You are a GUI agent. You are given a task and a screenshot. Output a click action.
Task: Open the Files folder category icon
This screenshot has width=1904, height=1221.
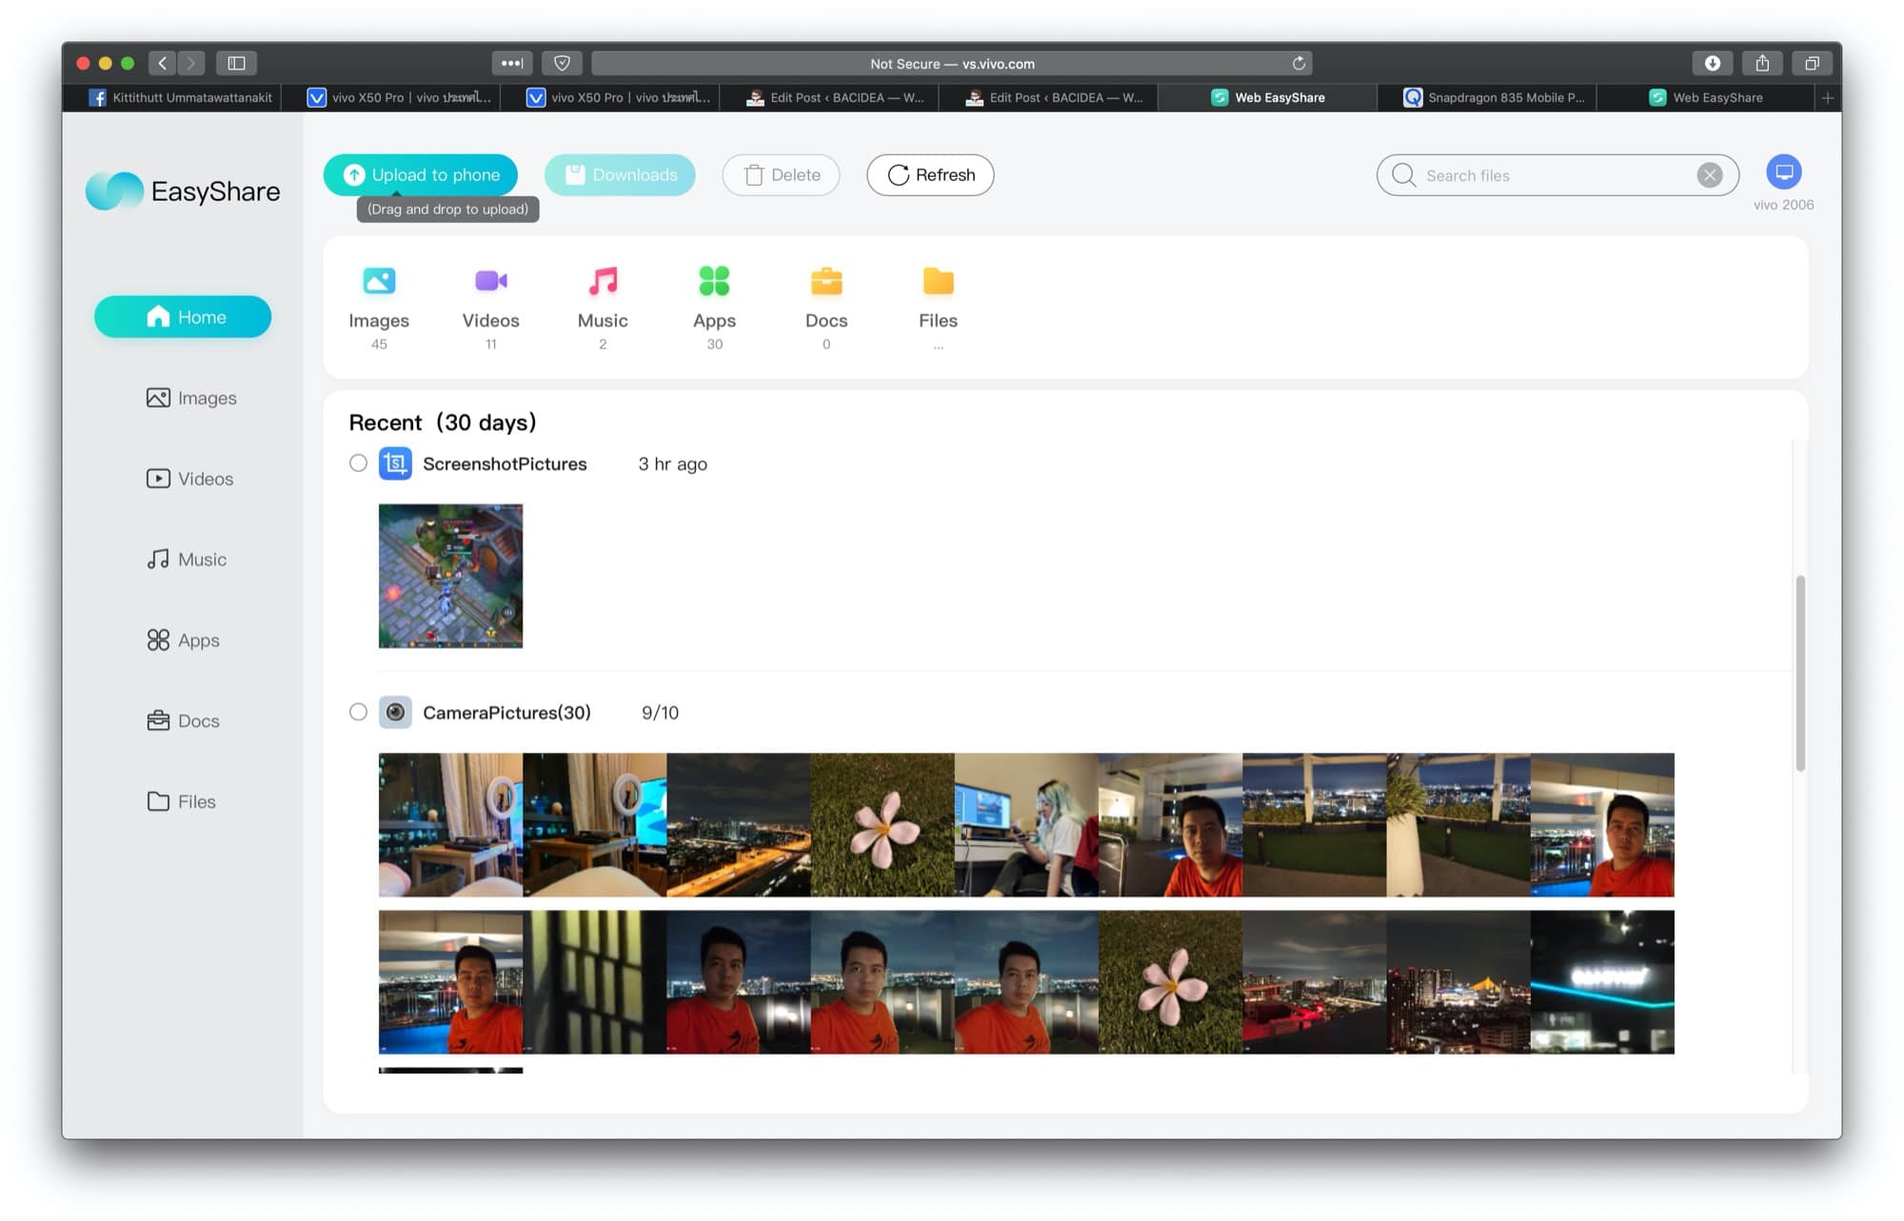pos(938,281)
